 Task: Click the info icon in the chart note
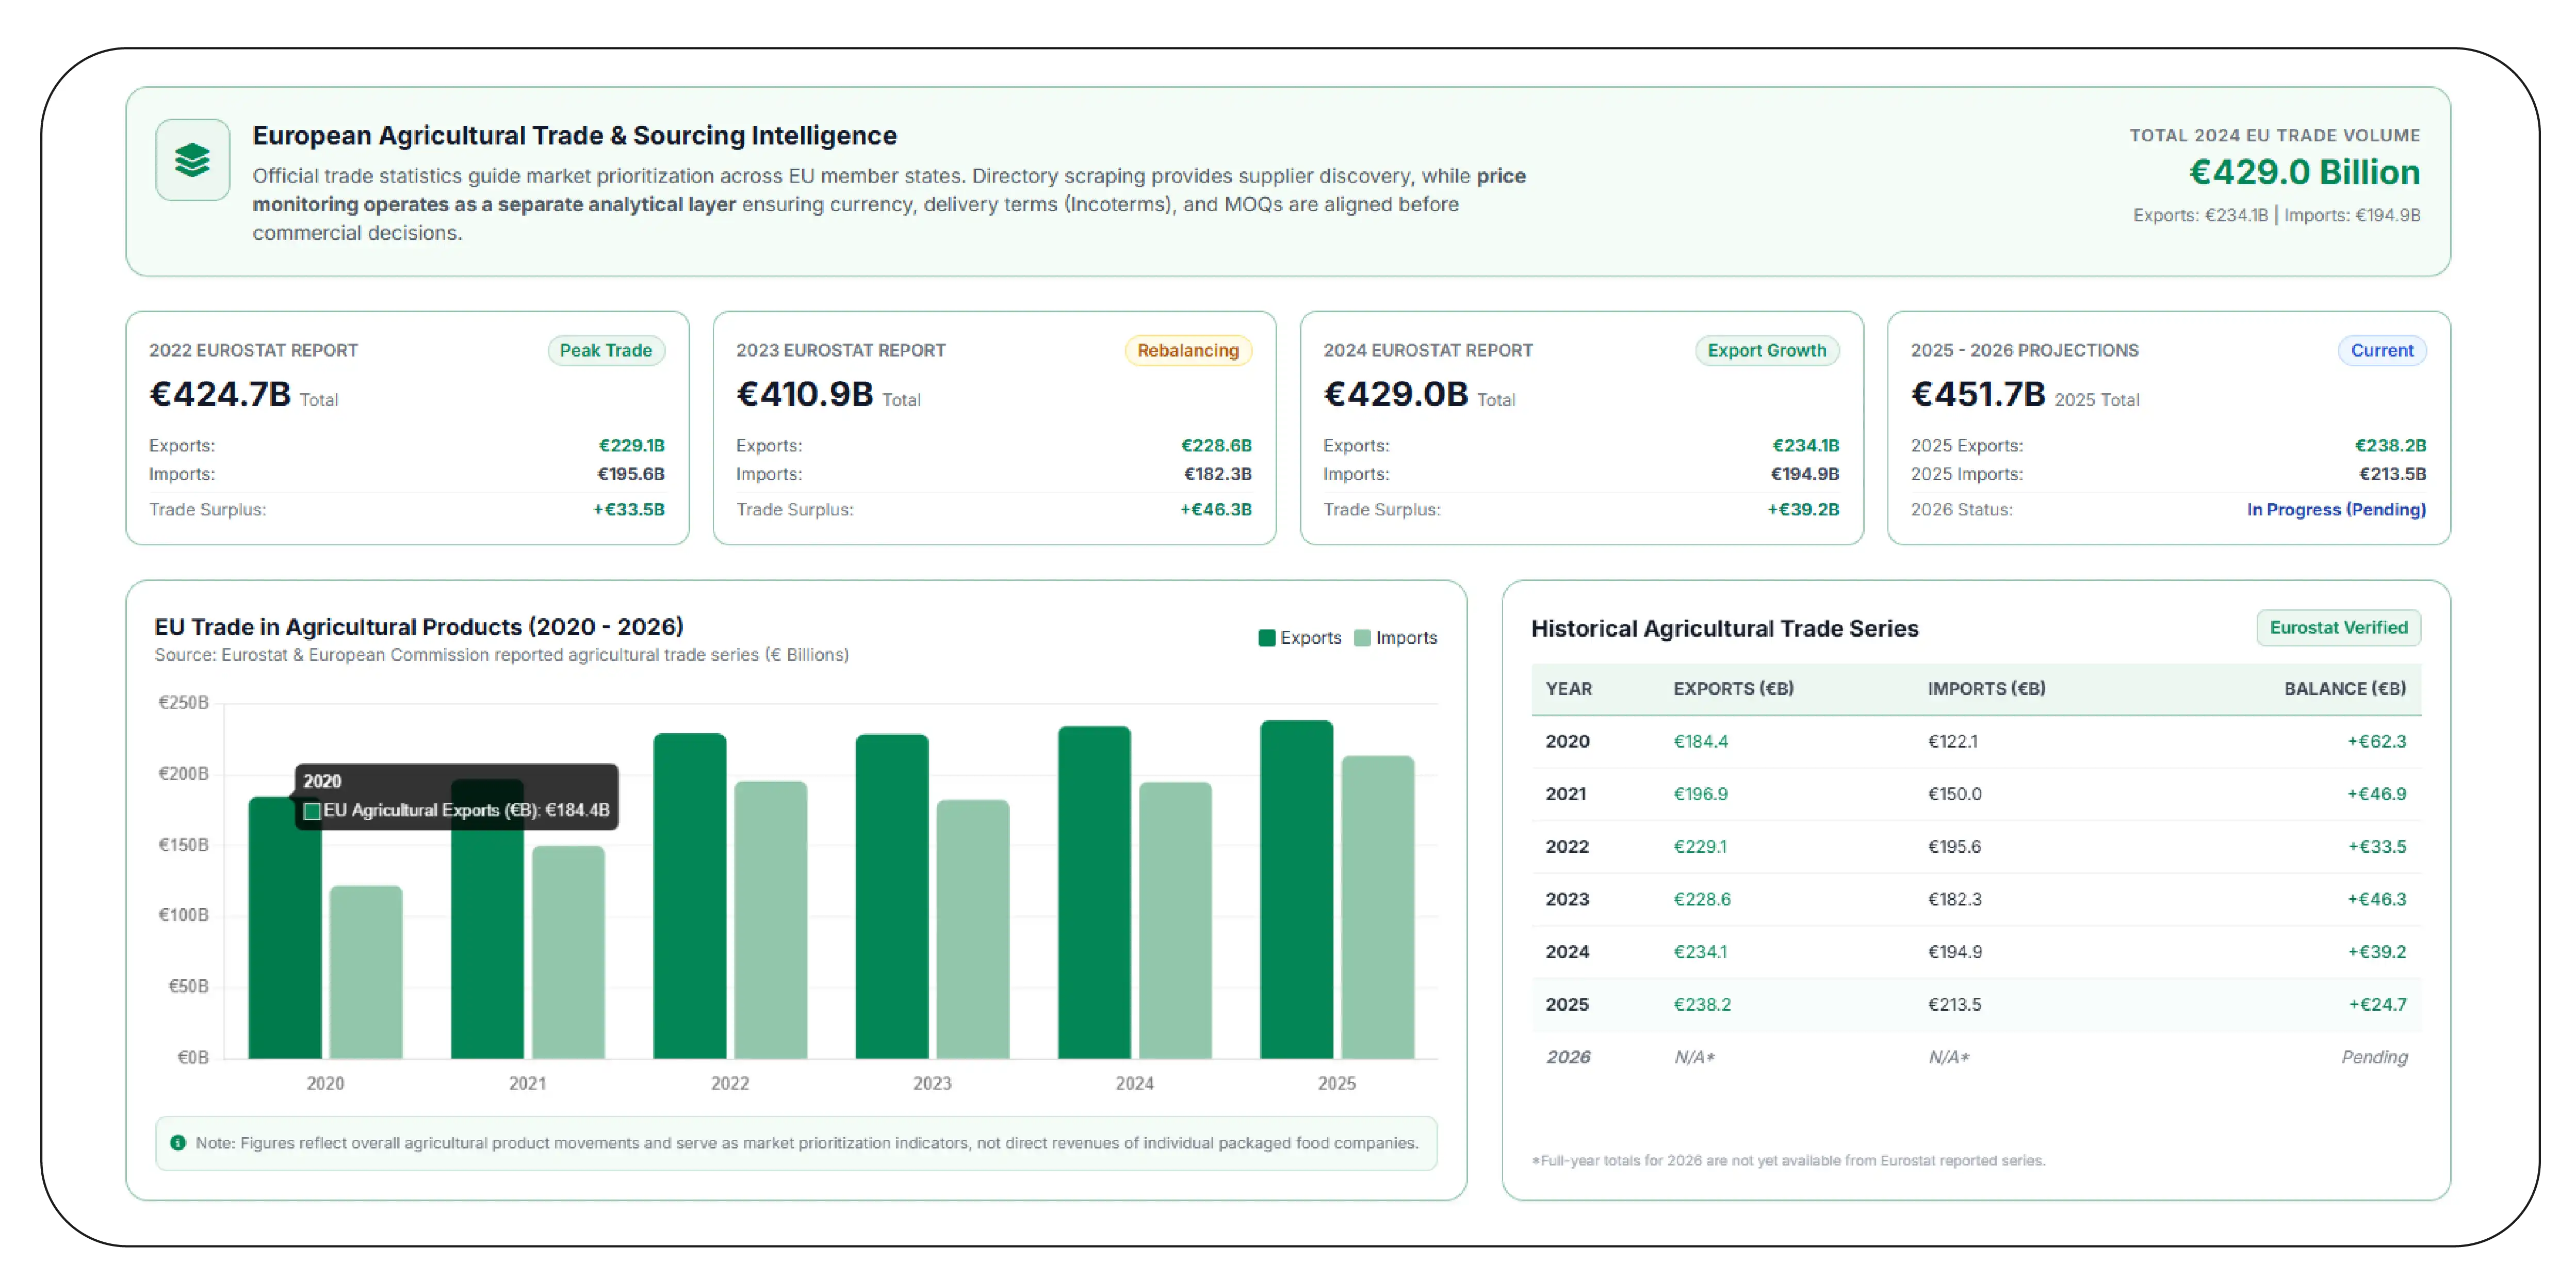coord(178,1142)
